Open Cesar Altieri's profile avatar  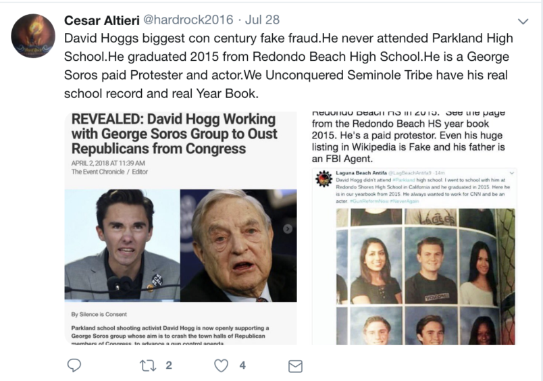pos(33,36)
